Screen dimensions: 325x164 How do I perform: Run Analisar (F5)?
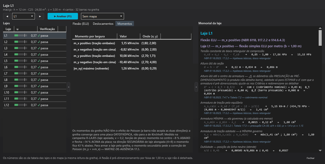click(63, 16)
